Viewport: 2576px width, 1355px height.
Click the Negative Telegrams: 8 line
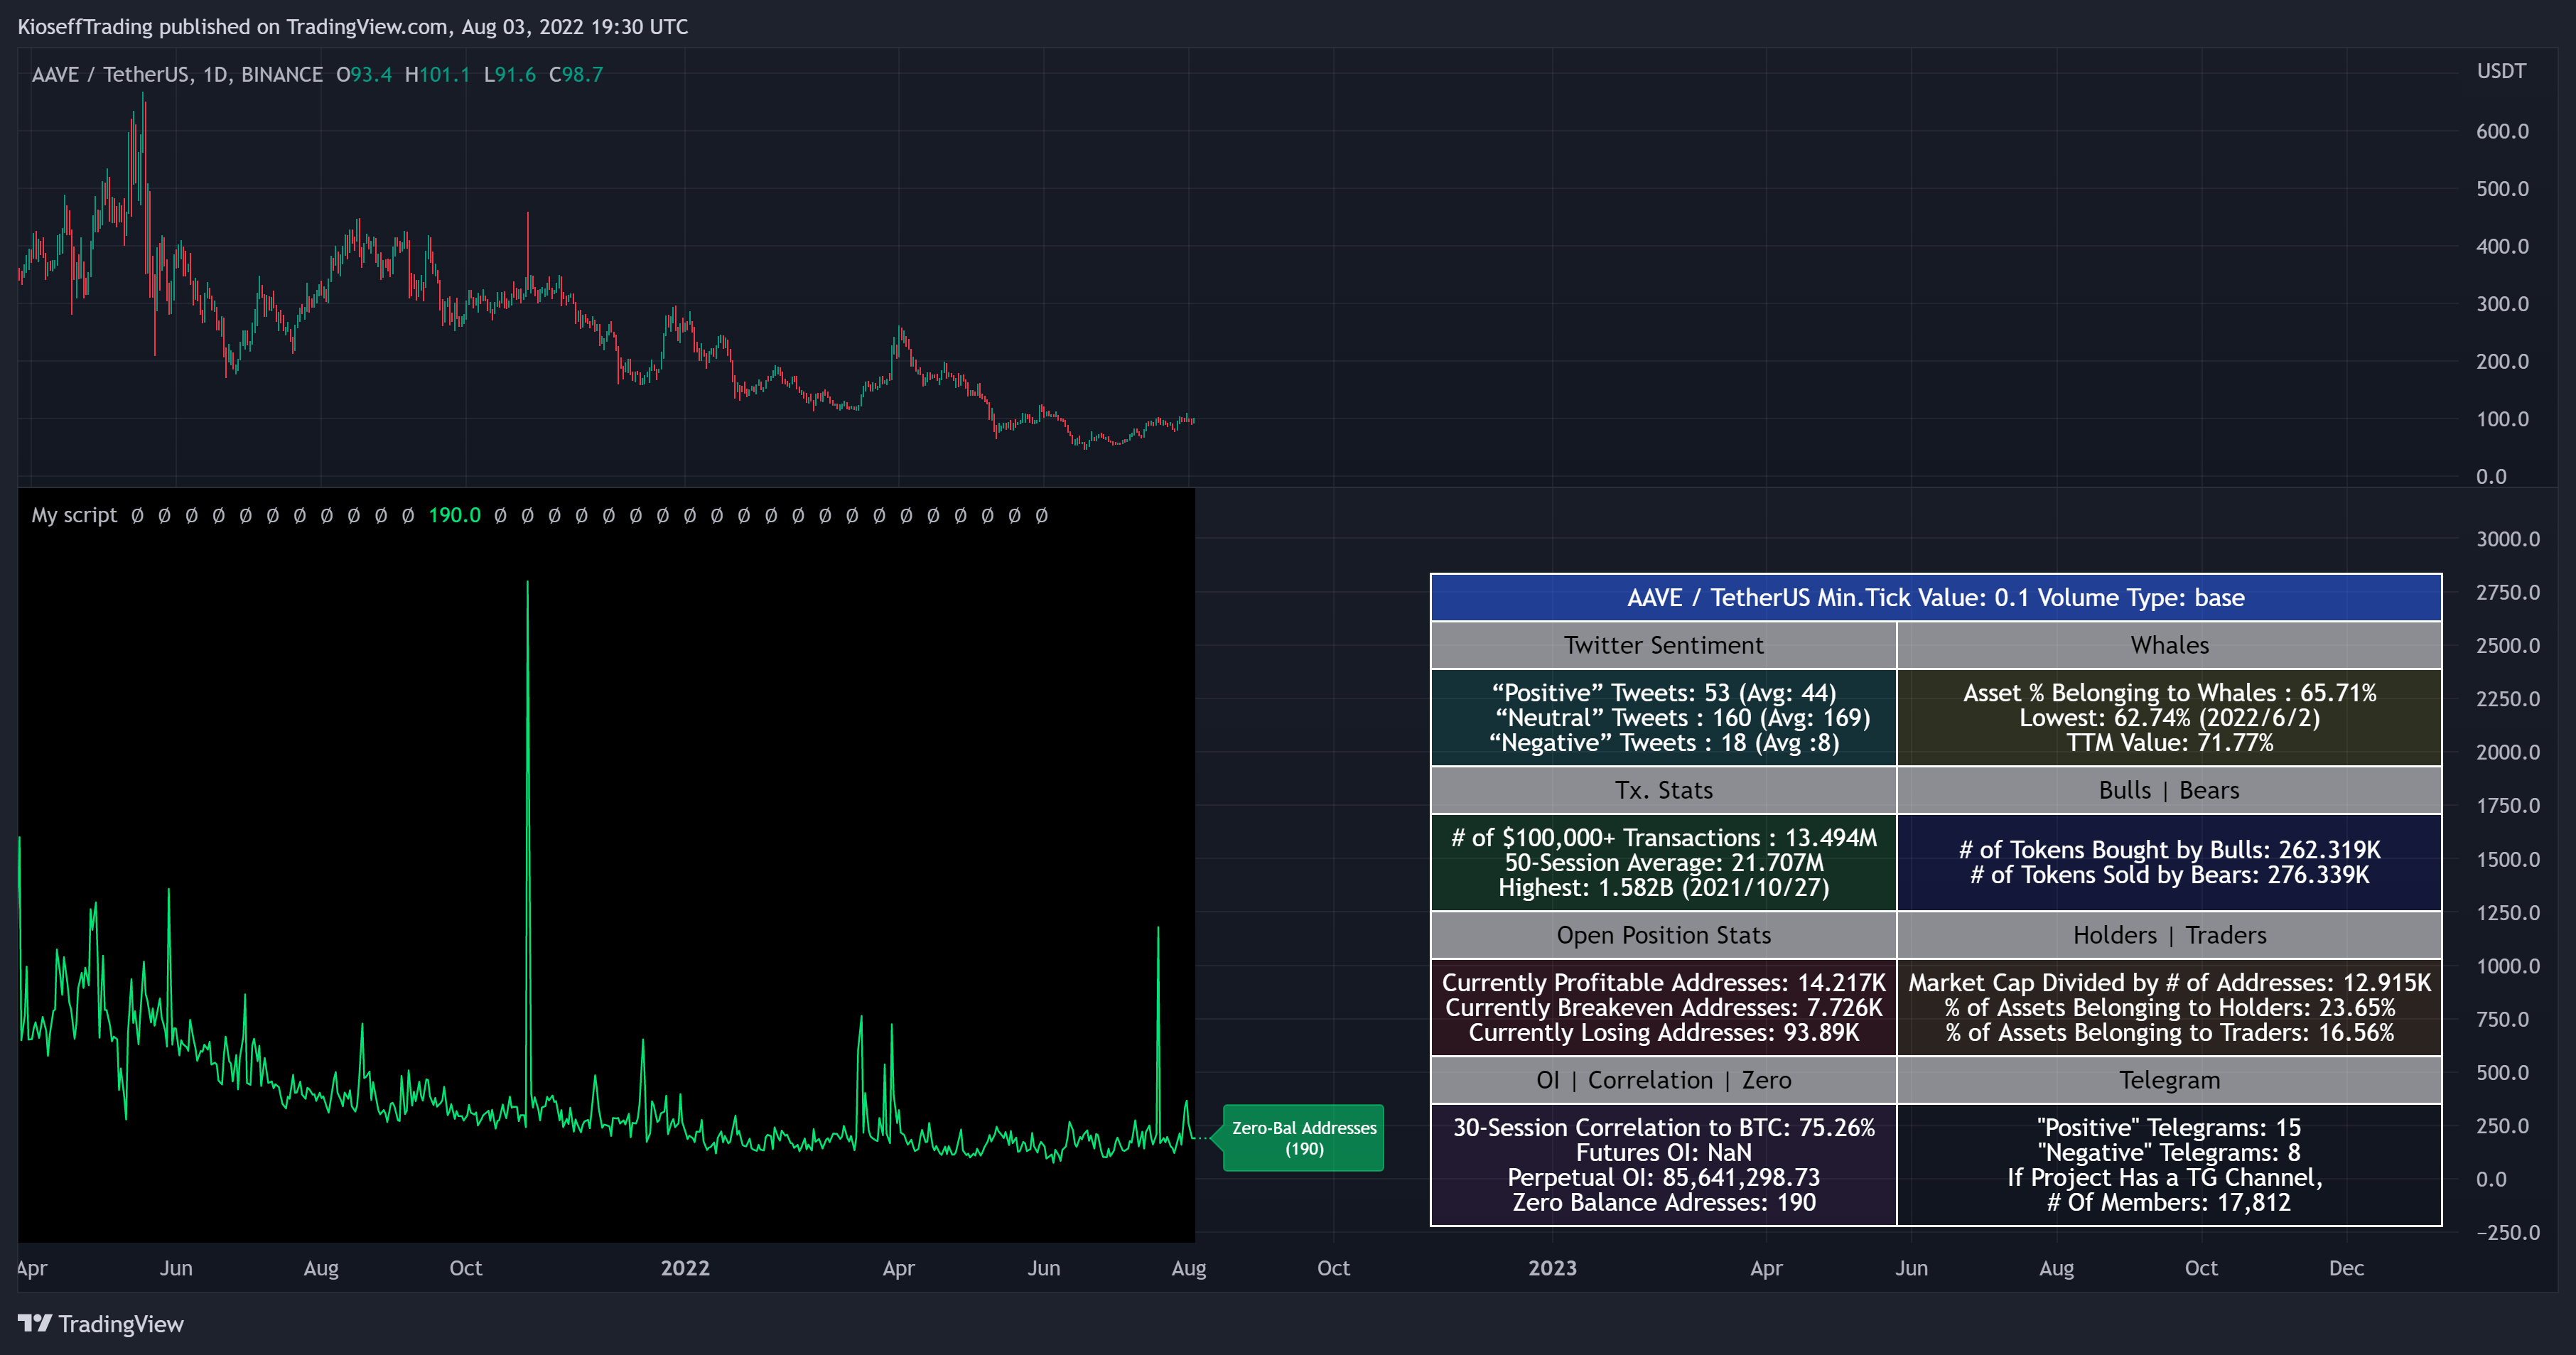[2170, 1153]
